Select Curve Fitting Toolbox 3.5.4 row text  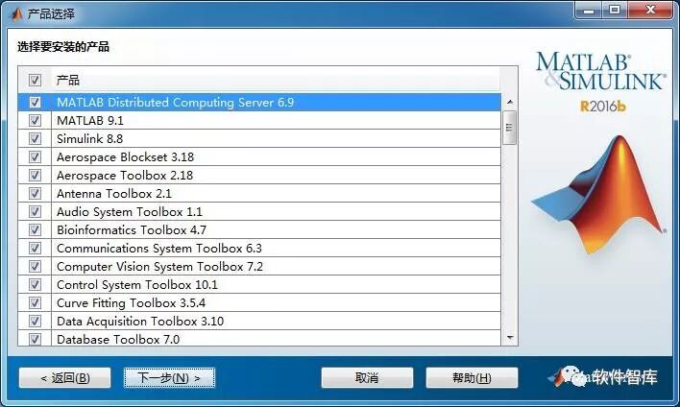coord(131,303)
